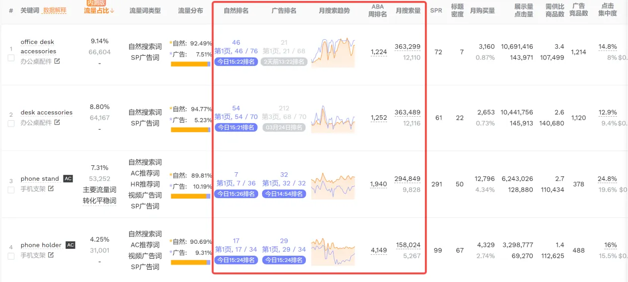628x282 pixels.
Task: Click 今日14:54排名 badge
Action: pyautogui.click(x=284, y=194)
